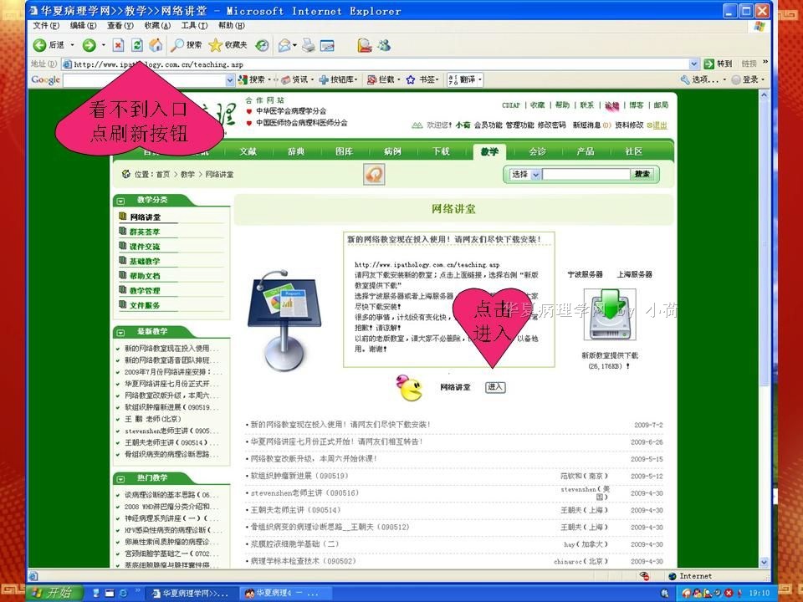
Task: Open the 宁波服务器 download link
Action: [x=585, y=274]
